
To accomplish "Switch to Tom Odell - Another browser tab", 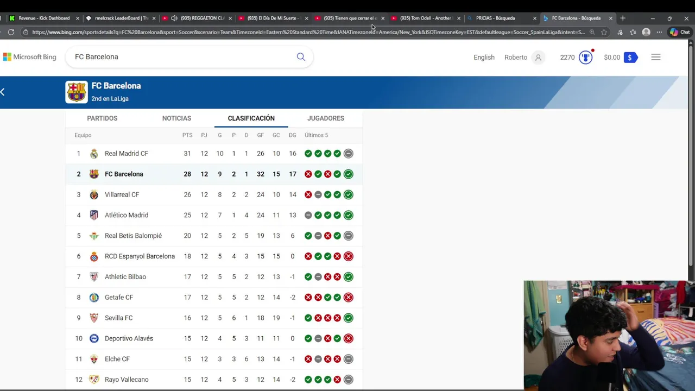I will 426,18.
